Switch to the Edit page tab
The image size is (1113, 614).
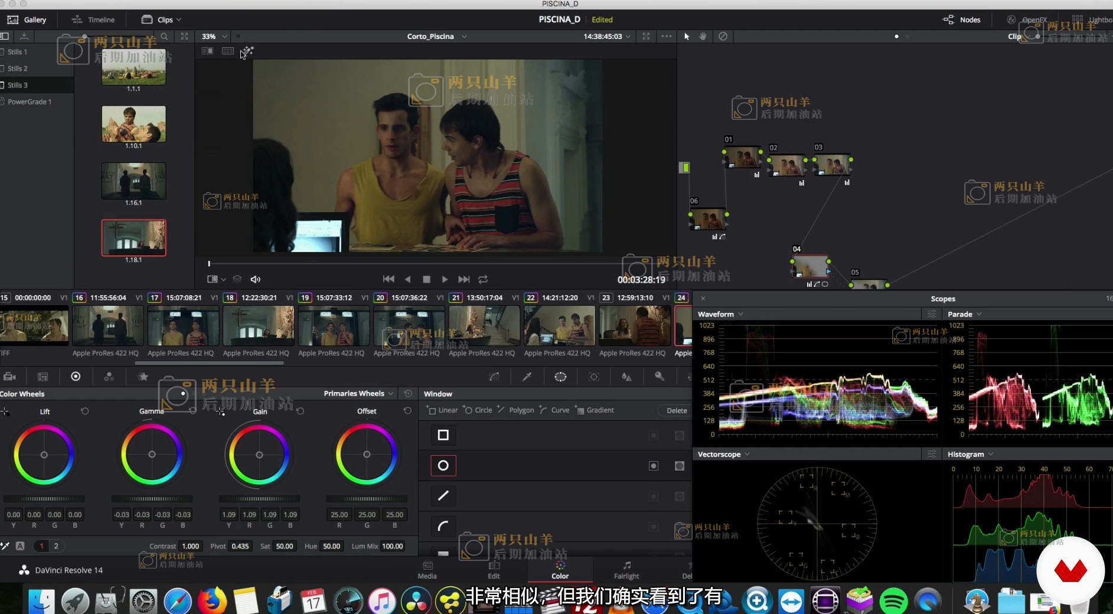pyautogui.click(x=494, y=570)
